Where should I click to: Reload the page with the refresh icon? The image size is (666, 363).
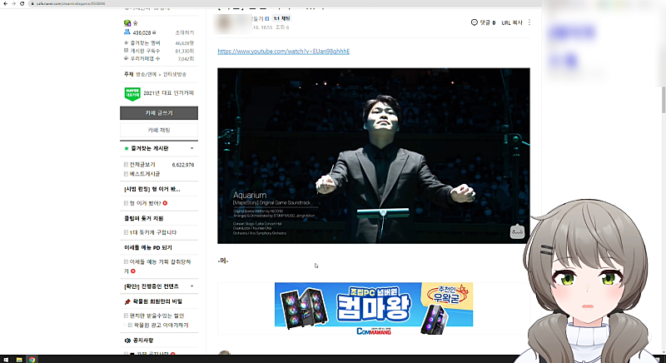22,3
